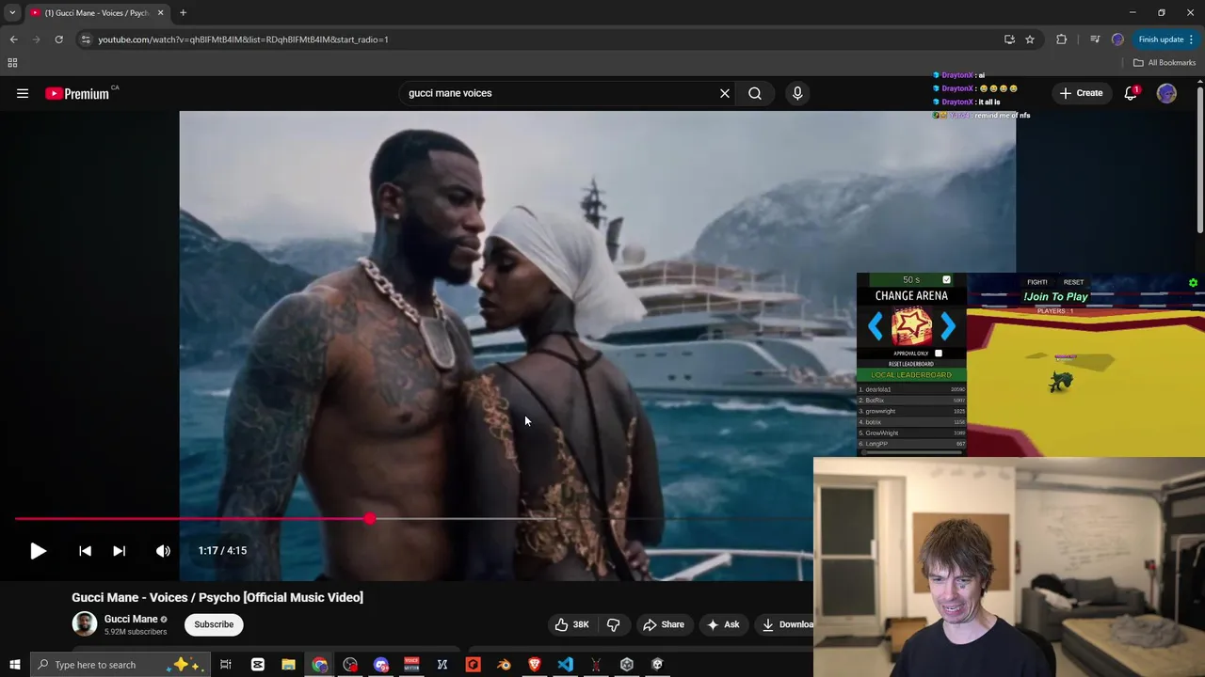Open tab search dropdown arrow
Image resolution: width=1205 pixels, height=677 pixels.
pyautogui.click(x=12, y=13)
